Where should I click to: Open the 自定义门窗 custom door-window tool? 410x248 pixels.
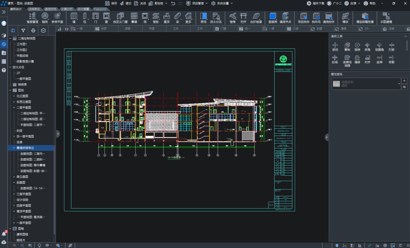(120, 18)
